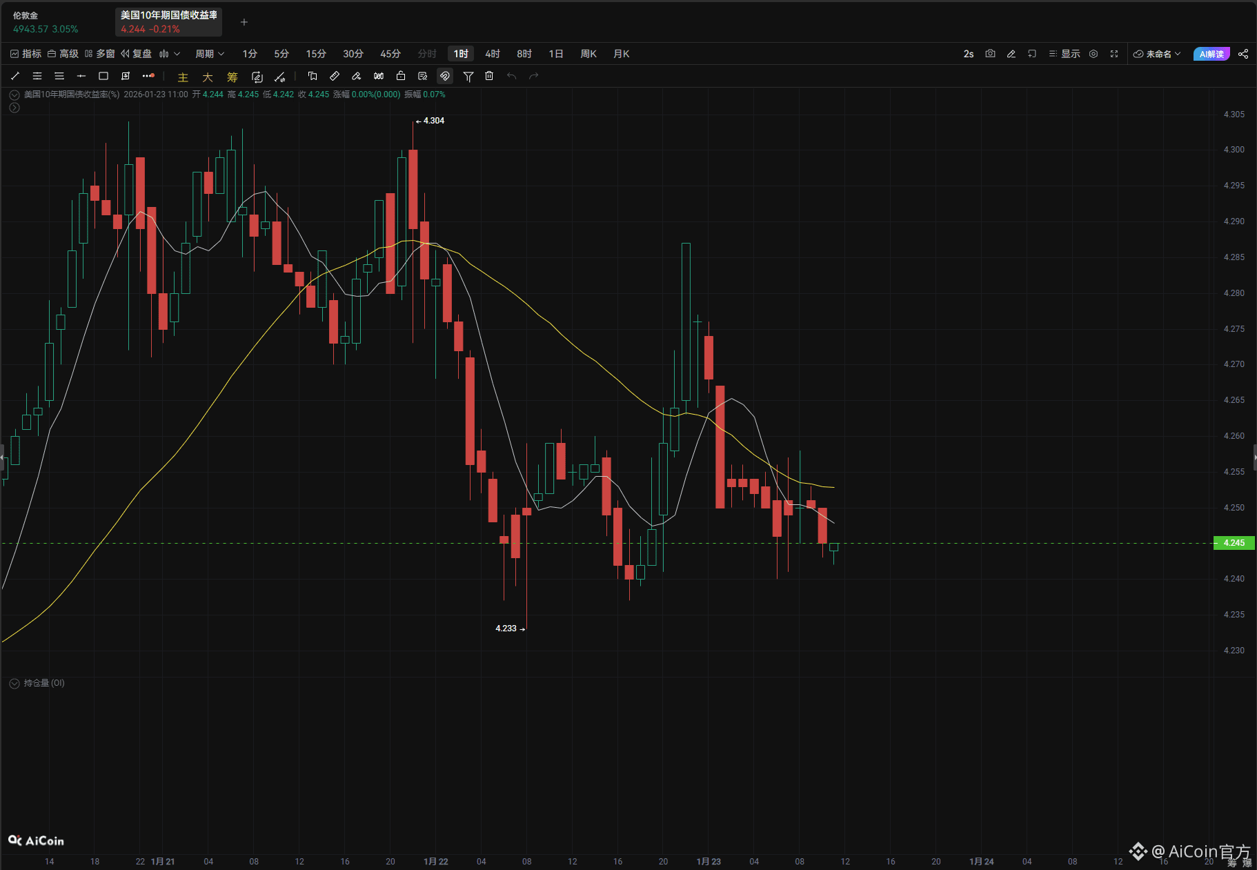1257x870 pixels.
Task: Switch to the 伦敦金 symbol tab
Action: click(x=46, y=22)
